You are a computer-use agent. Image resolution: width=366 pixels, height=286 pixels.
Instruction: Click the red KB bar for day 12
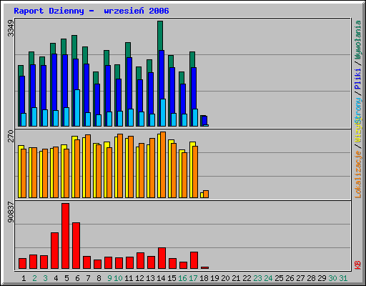tap(141, 261)
